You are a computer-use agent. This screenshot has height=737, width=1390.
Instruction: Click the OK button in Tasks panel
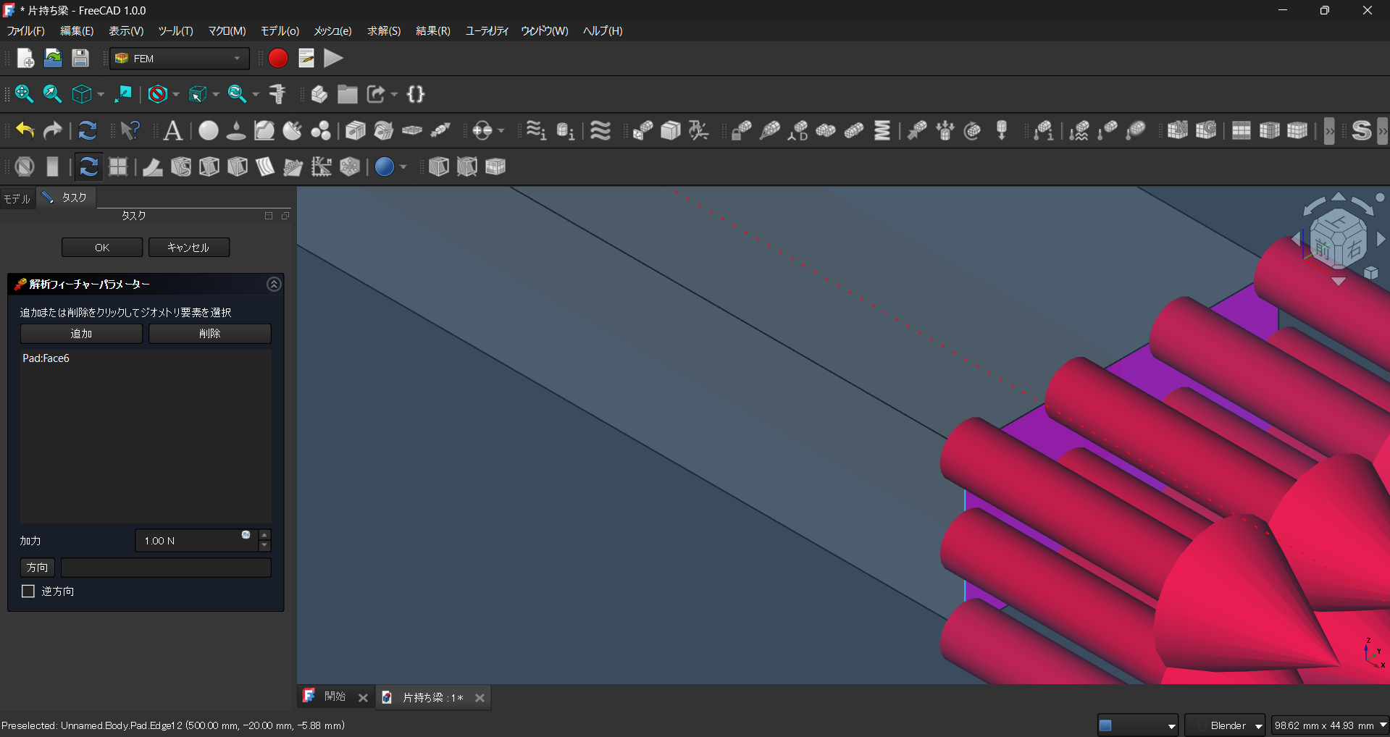point(102,248)
